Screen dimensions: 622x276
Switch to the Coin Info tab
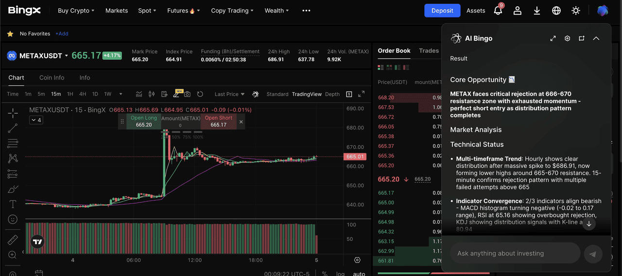point(52,78)
